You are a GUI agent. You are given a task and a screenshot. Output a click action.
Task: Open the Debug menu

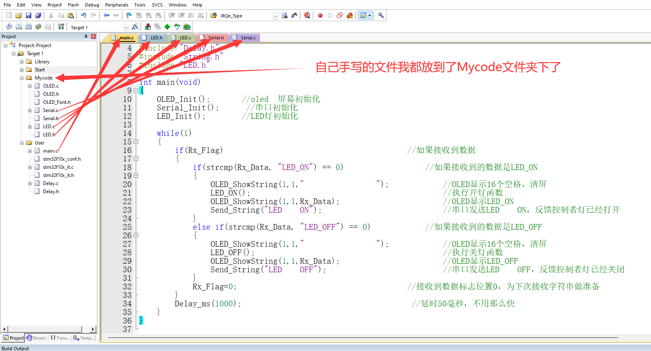click(x=92, y=5)
